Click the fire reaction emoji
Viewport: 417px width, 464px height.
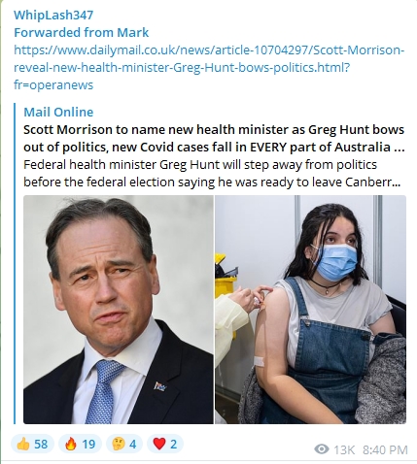coord(70,444)
